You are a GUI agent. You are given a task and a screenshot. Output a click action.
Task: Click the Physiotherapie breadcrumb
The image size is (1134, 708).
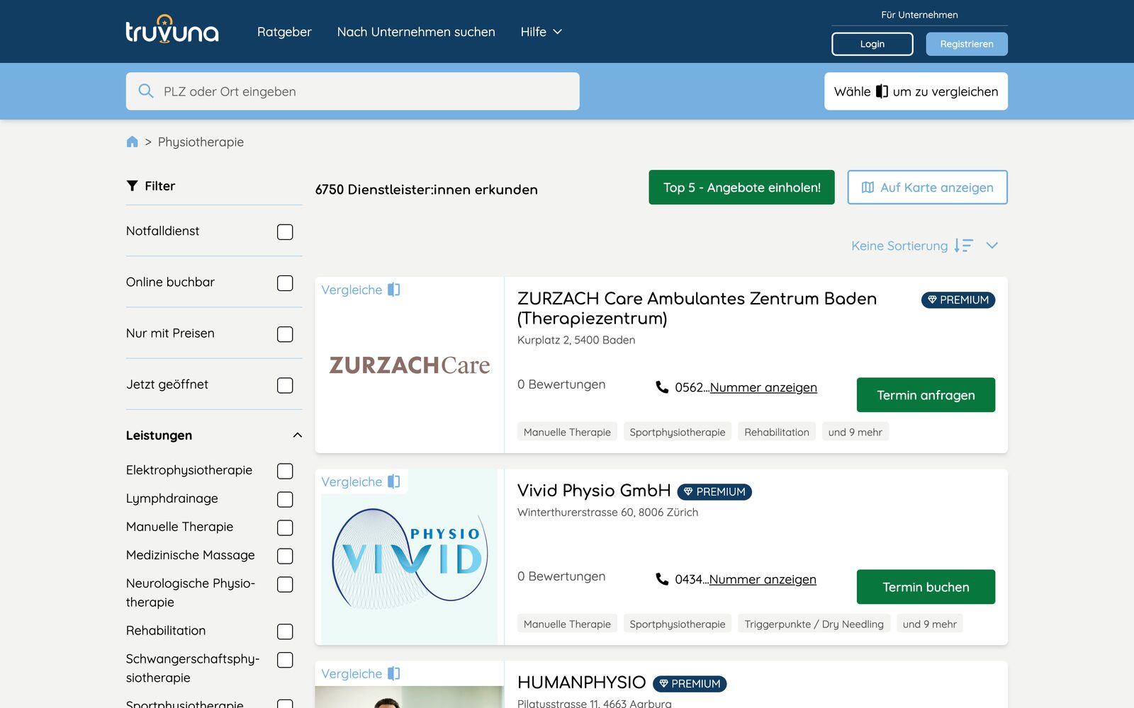(201, 142)
